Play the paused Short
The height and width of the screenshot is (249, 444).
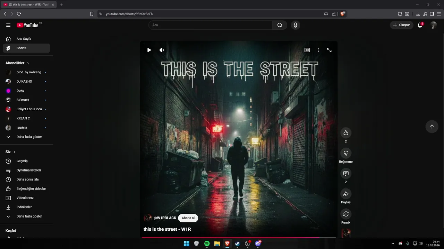coord(149,50)
